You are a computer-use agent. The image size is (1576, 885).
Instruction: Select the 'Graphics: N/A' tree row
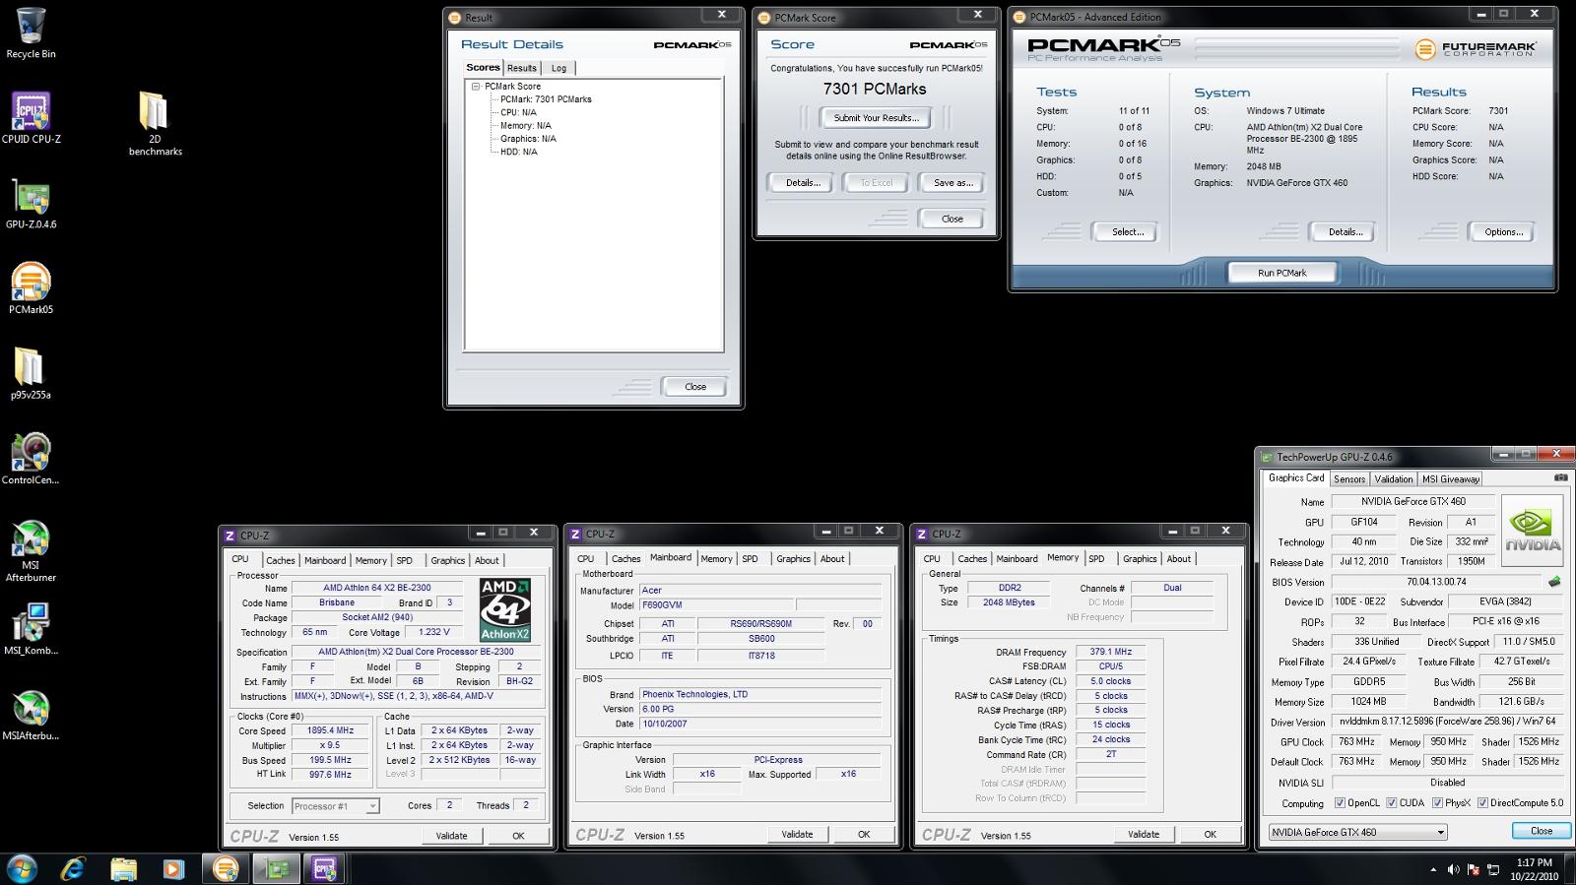528,139
